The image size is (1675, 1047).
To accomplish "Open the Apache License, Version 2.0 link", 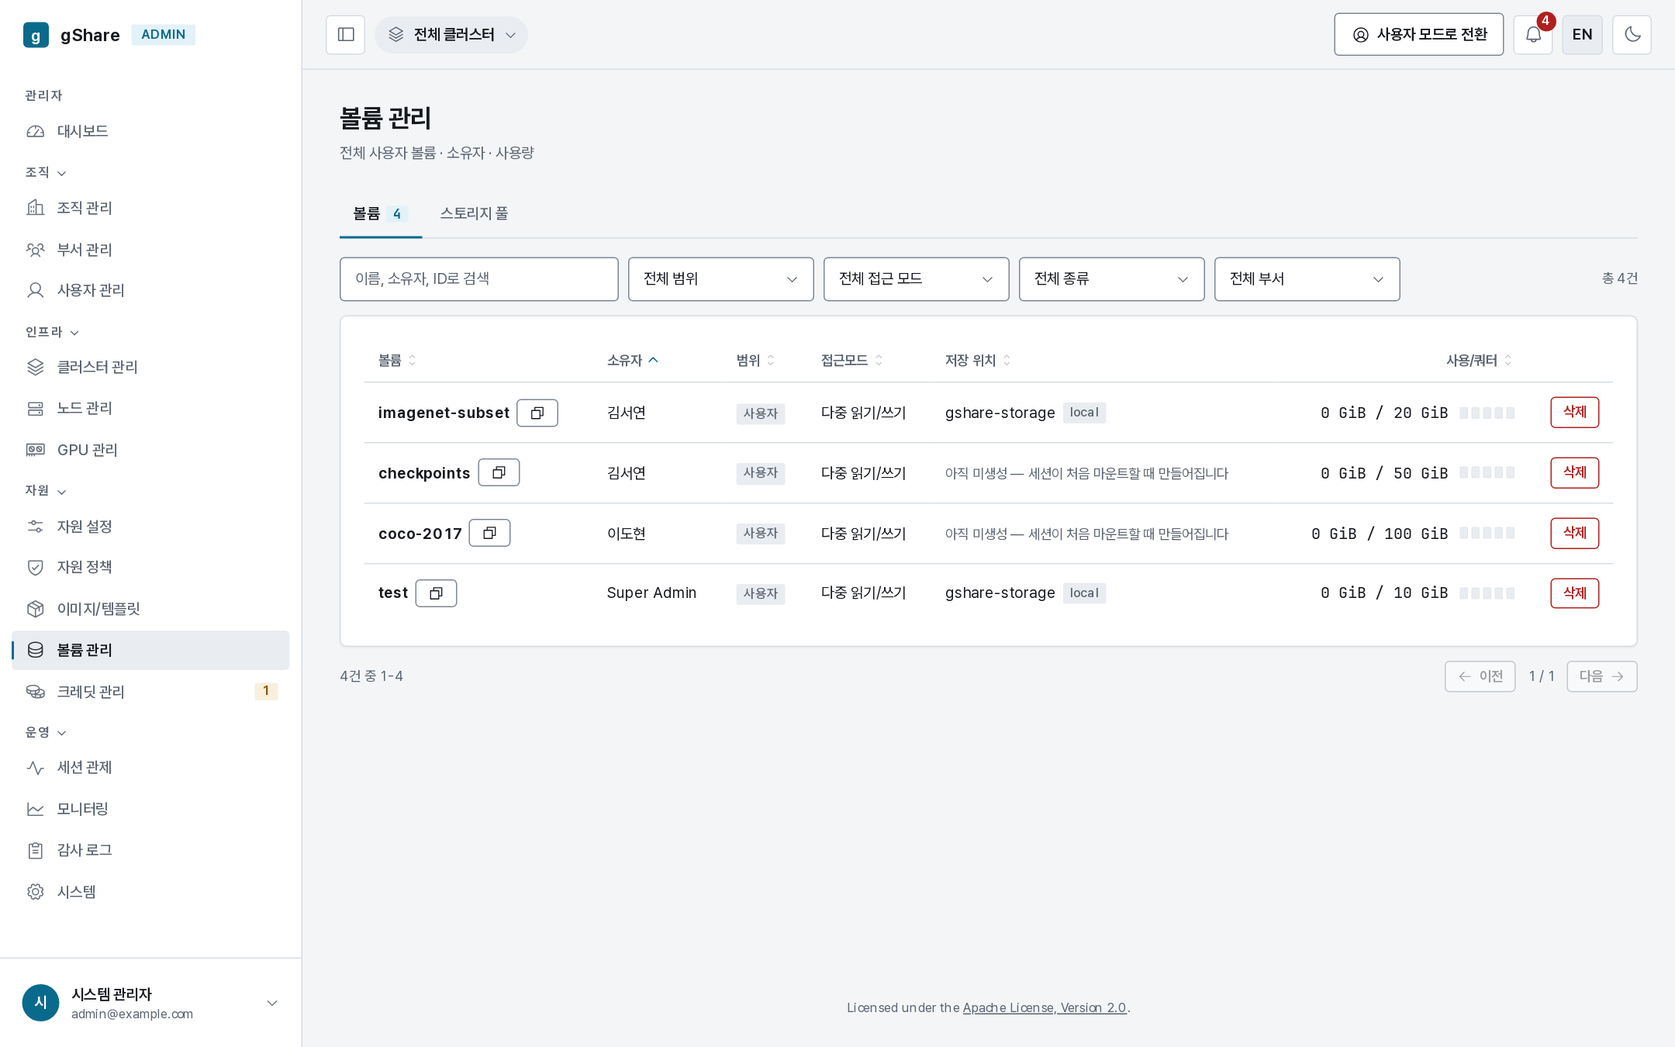I will coord(1045,1007).
